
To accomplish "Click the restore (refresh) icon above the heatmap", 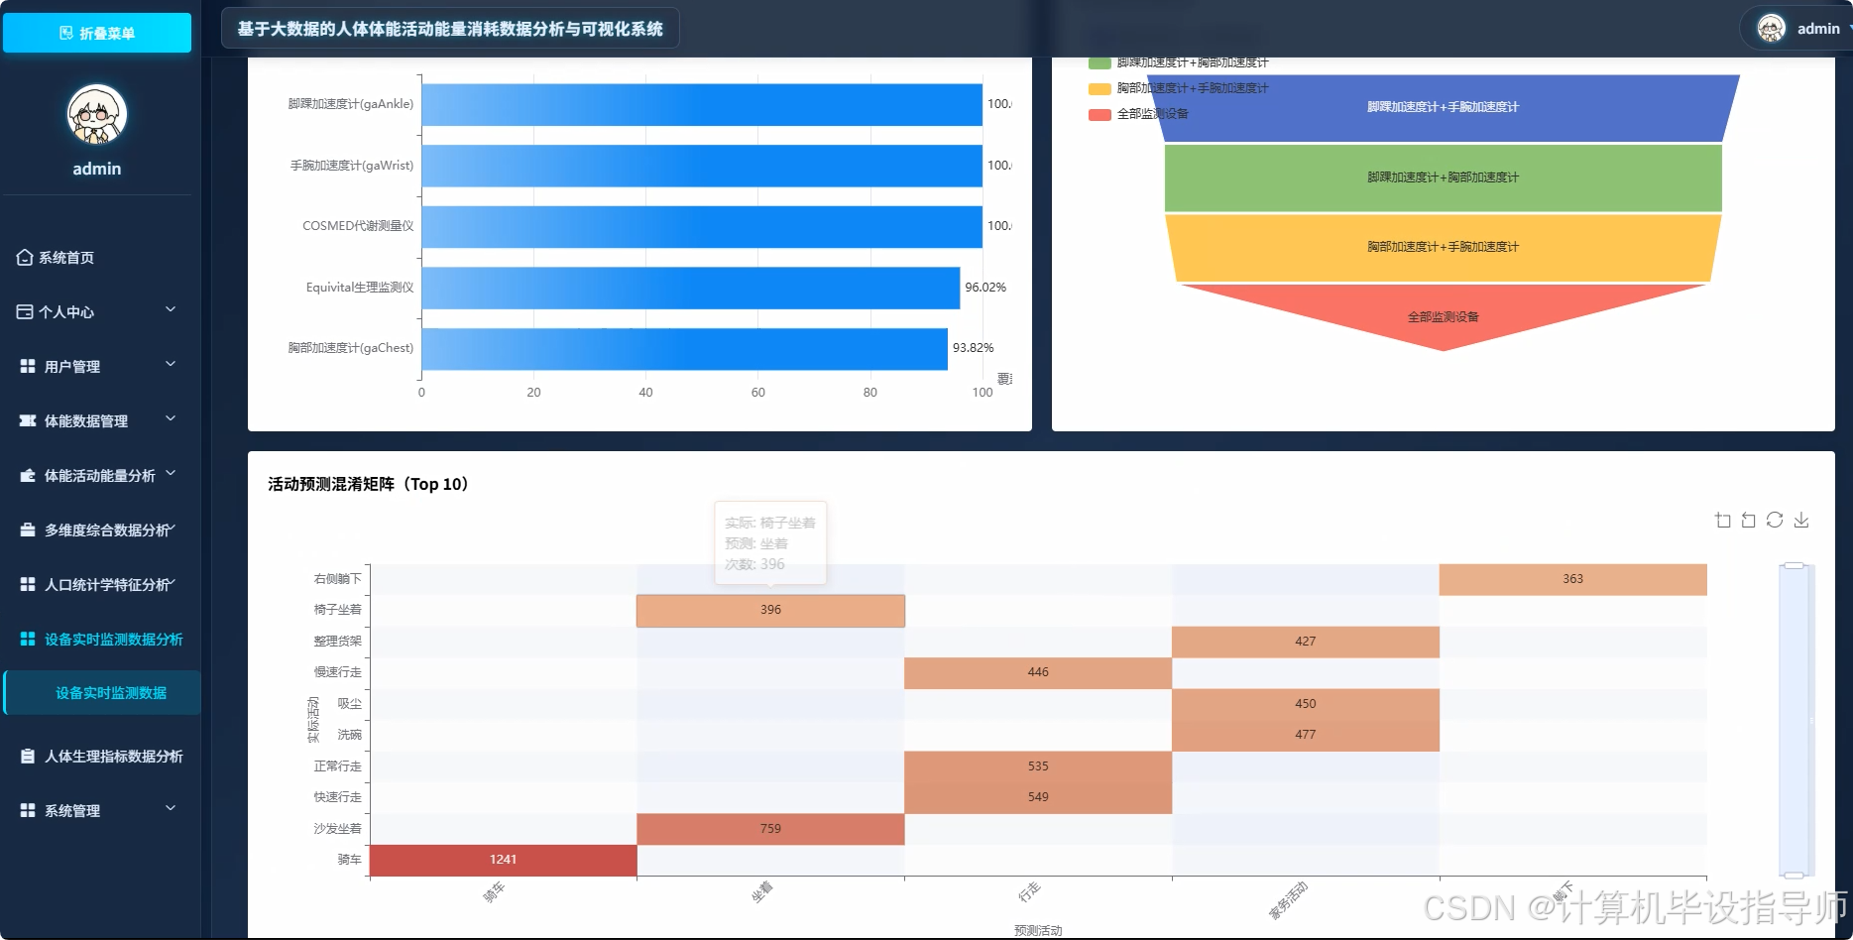I will (1775, 520).
